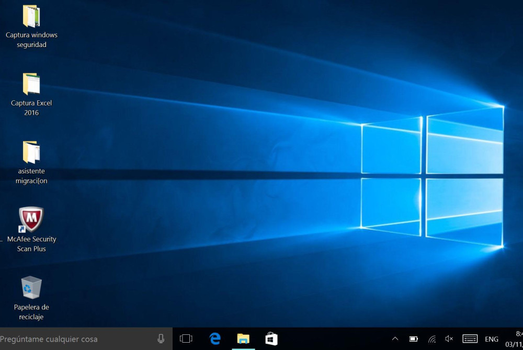
Task: Open Task View from the taskbar
Action: click(x=186, y=339)
